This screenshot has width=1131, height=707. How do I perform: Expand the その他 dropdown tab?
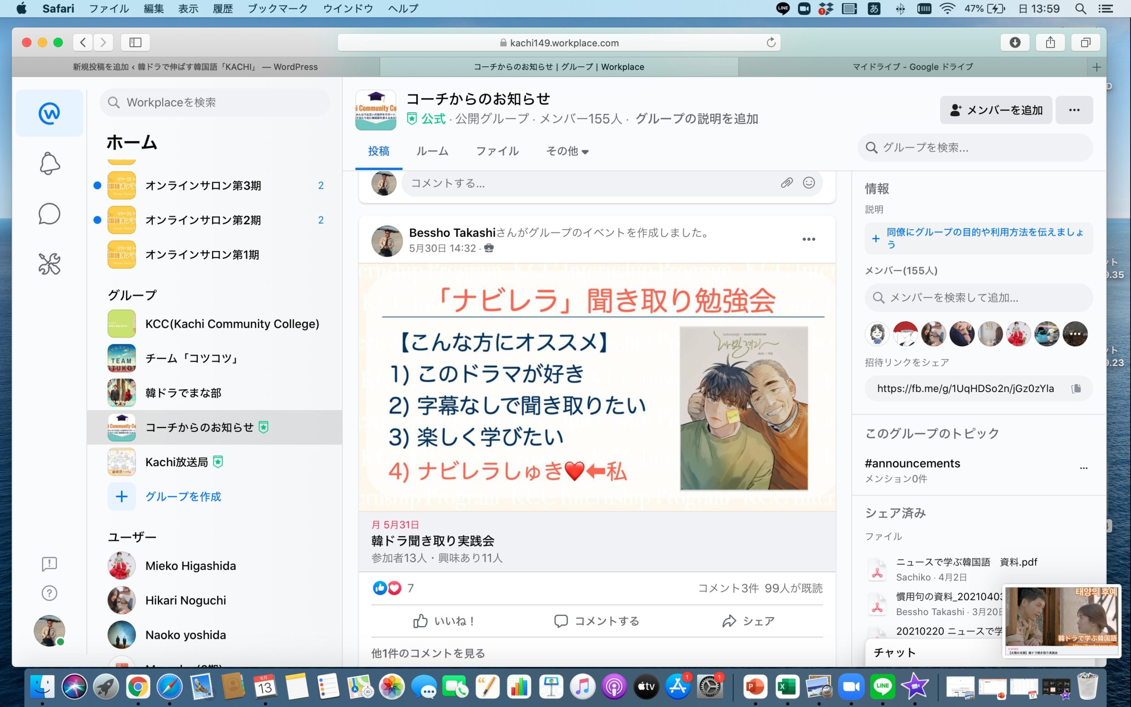click(x=567, y=151)
